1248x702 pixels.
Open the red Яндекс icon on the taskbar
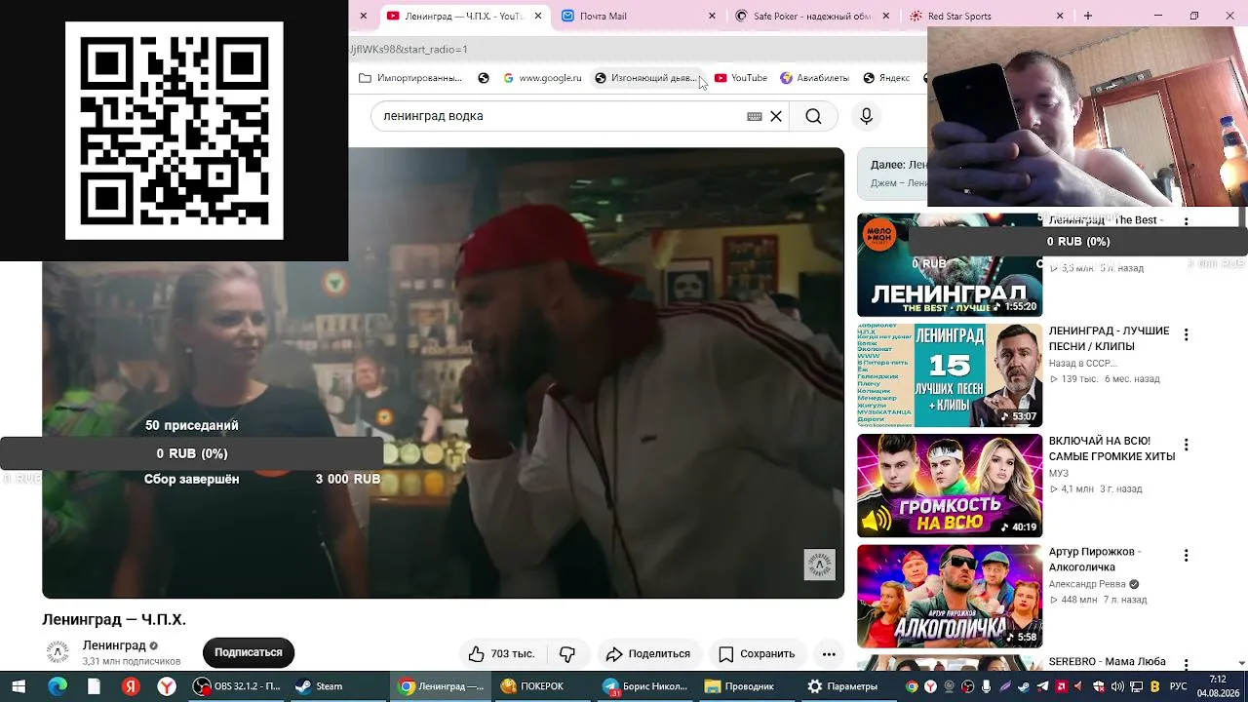point(131,686)
